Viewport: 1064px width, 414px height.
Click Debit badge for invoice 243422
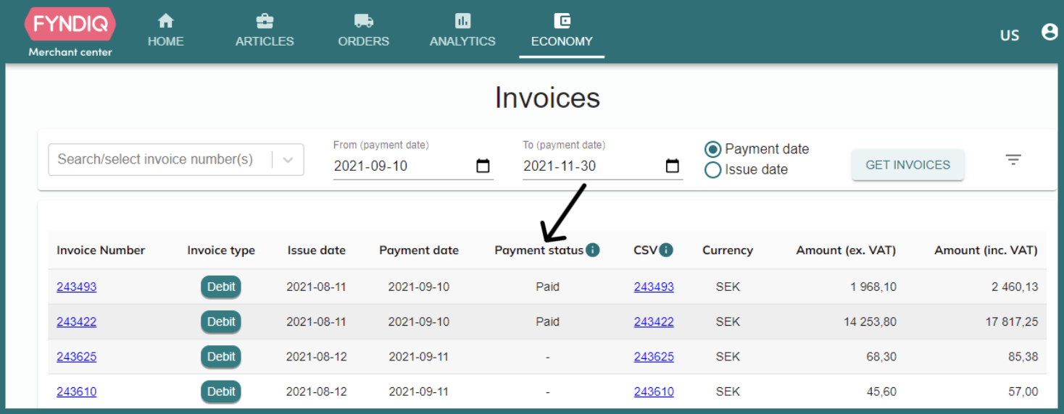point(221,321)
